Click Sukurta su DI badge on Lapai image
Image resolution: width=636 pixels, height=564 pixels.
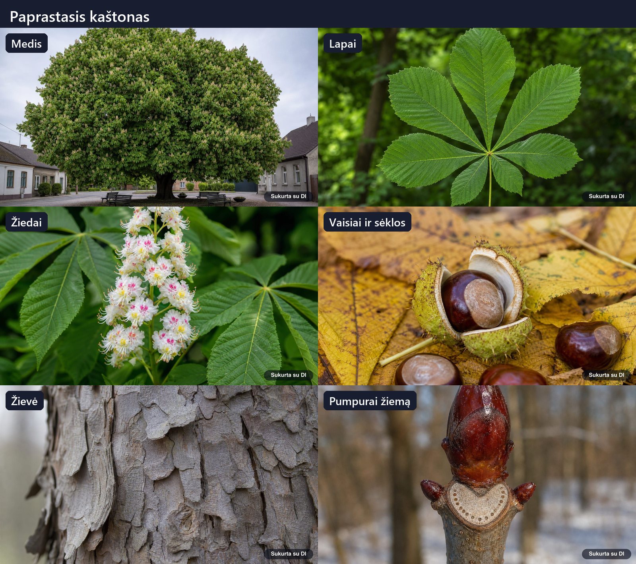tap(607, 196)
